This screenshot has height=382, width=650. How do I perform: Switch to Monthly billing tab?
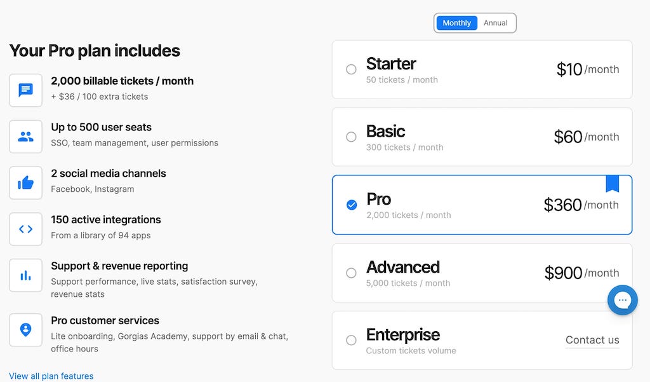click(456, 23)
